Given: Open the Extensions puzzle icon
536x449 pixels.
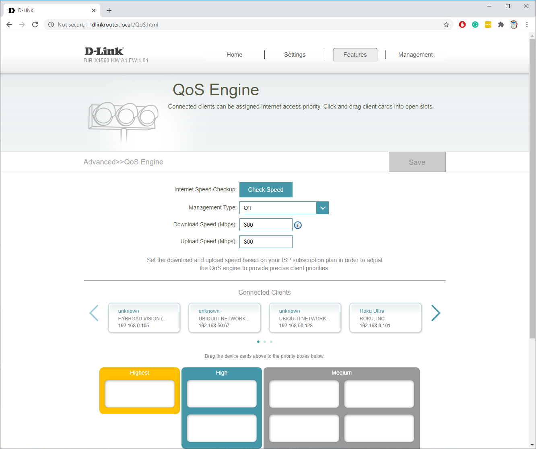Looking at the screenshot, I should [501, 25].
